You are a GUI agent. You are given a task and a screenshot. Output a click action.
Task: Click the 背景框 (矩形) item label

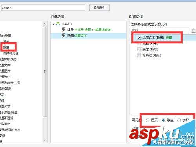point(152,55)
